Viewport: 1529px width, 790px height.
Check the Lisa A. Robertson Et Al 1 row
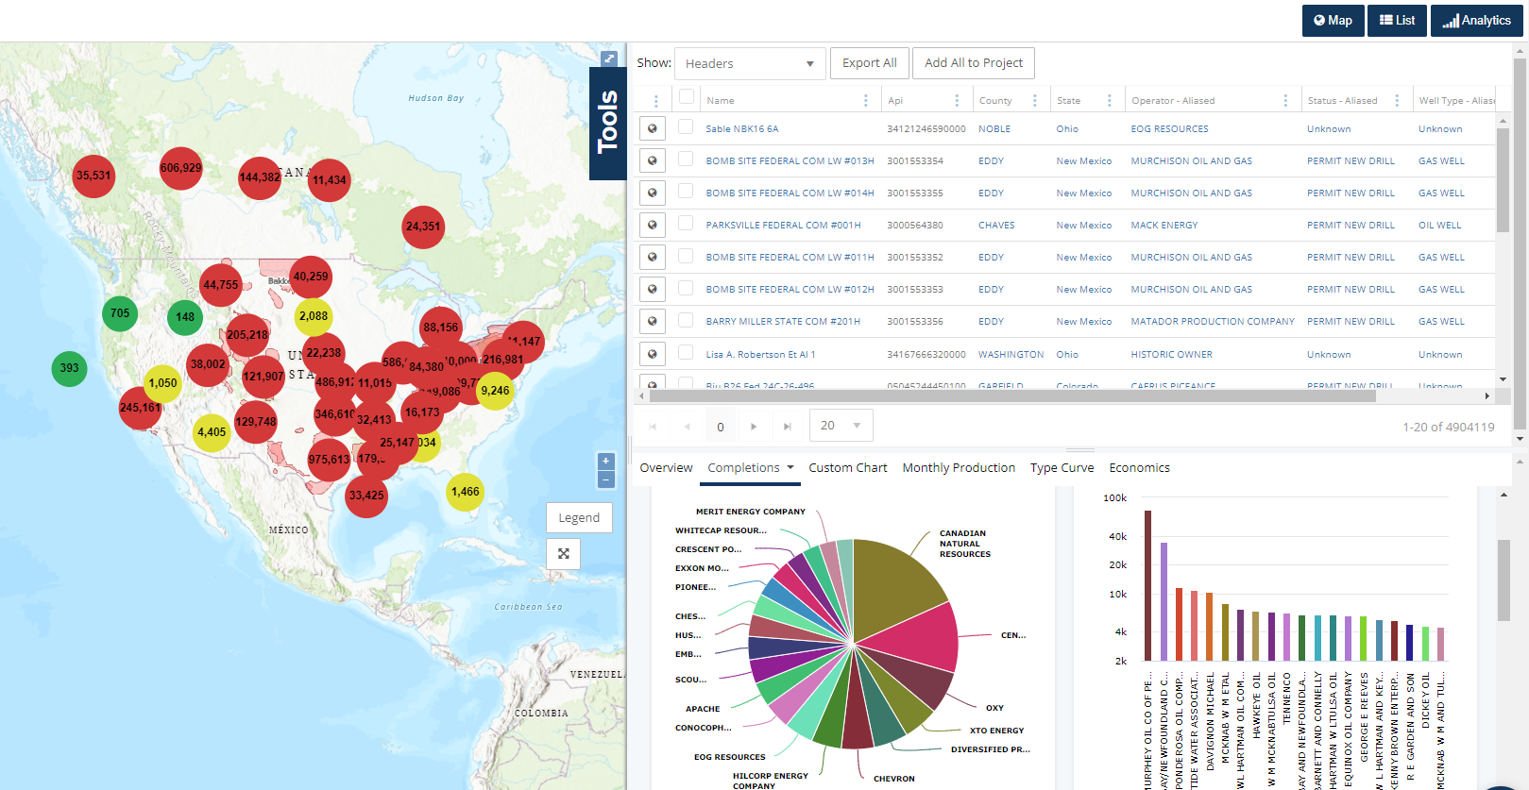click(x=686, y=352)
